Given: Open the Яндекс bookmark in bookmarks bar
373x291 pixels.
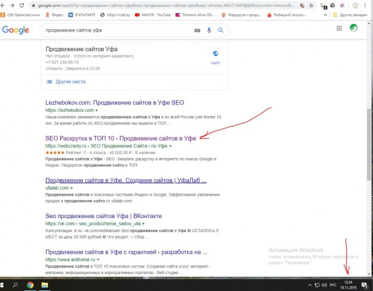Looking at the screenshot, I should (54, 15).
